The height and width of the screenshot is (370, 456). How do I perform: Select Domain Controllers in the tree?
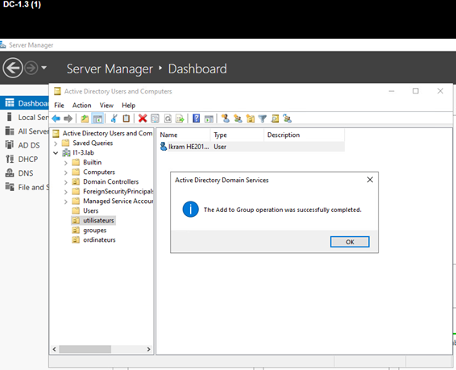tap(111, 181)
